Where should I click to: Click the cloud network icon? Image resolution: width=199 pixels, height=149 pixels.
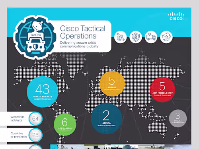(166, 37)
